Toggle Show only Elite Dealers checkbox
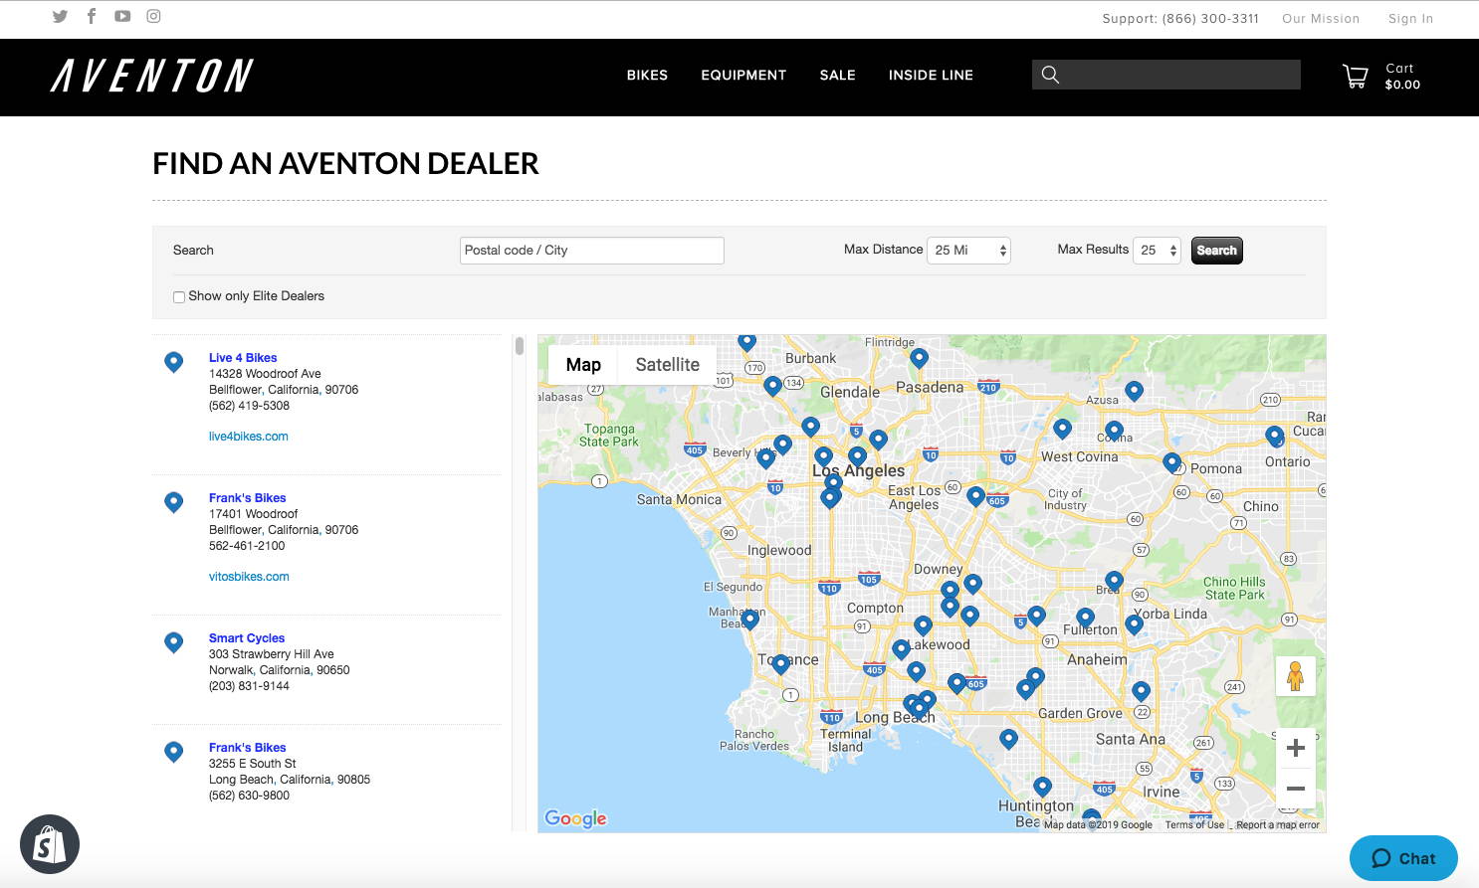This screenshot has height=888, width=1479. (x=179, y=296)
